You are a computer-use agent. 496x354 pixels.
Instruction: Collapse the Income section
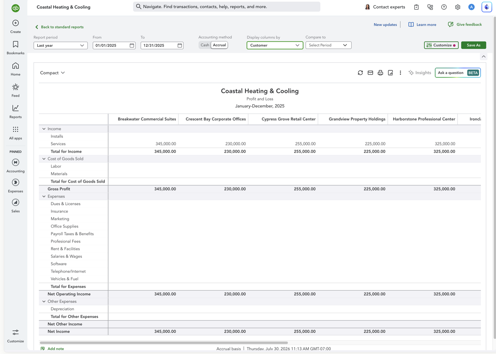[44, 129]
